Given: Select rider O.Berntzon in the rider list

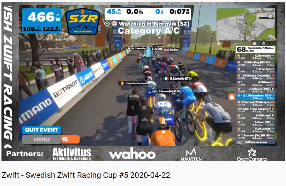Looking at the screenshot, I should (x=255, y=57).
